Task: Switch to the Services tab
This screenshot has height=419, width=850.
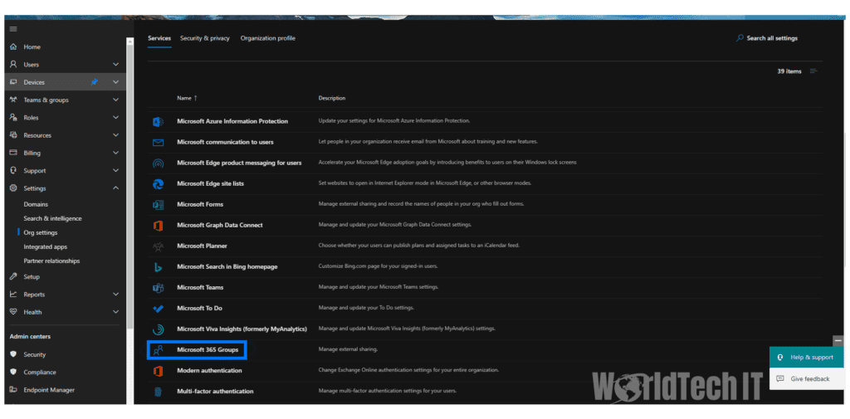Action: (x=159, y=38)
